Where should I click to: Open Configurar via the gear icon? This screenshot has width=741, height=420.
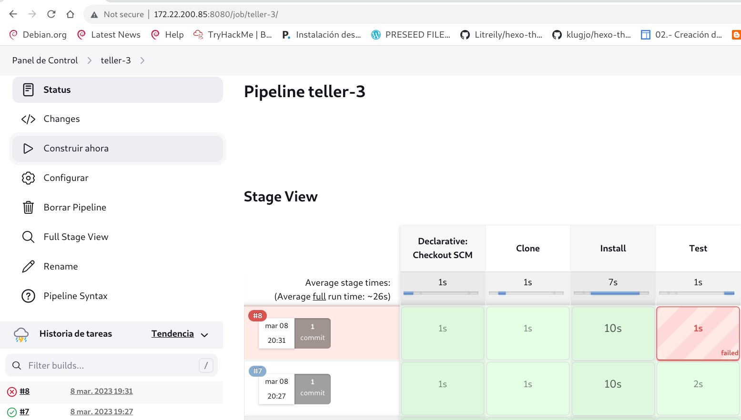click(28, 178)
